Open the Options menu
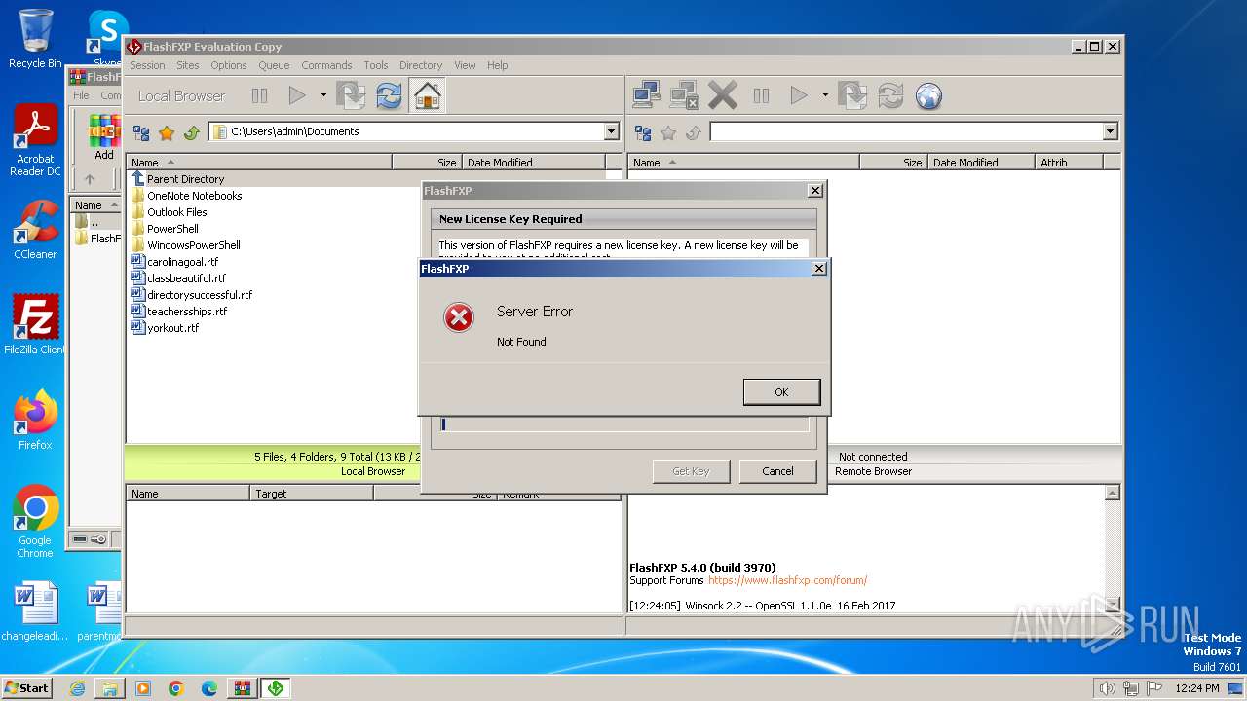This screenshot has height=701, width=1247. click(229, 65)
